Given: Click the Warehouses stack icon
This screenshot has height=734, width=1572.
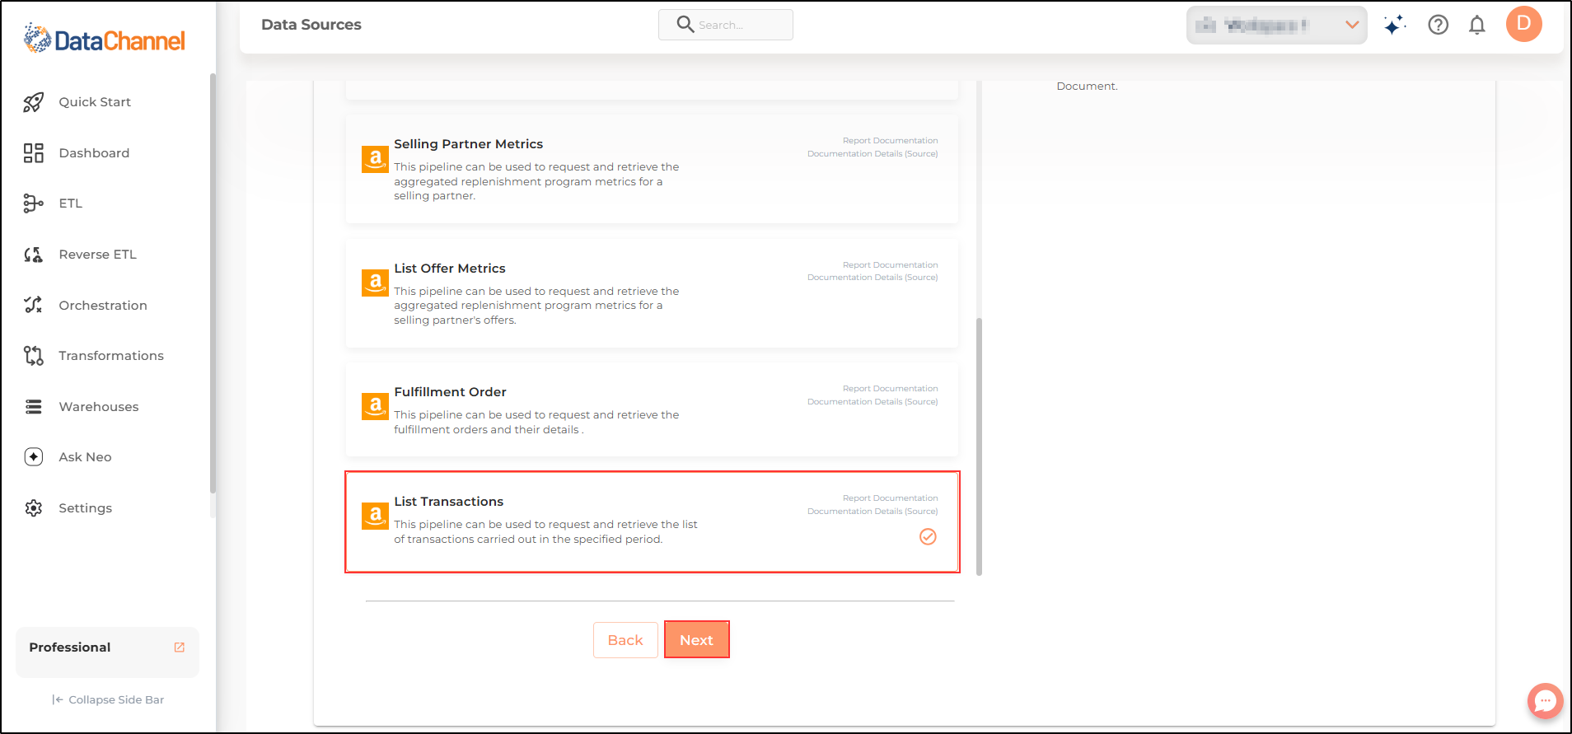Looking at the screenshot, I should click(x=33, y=407).
